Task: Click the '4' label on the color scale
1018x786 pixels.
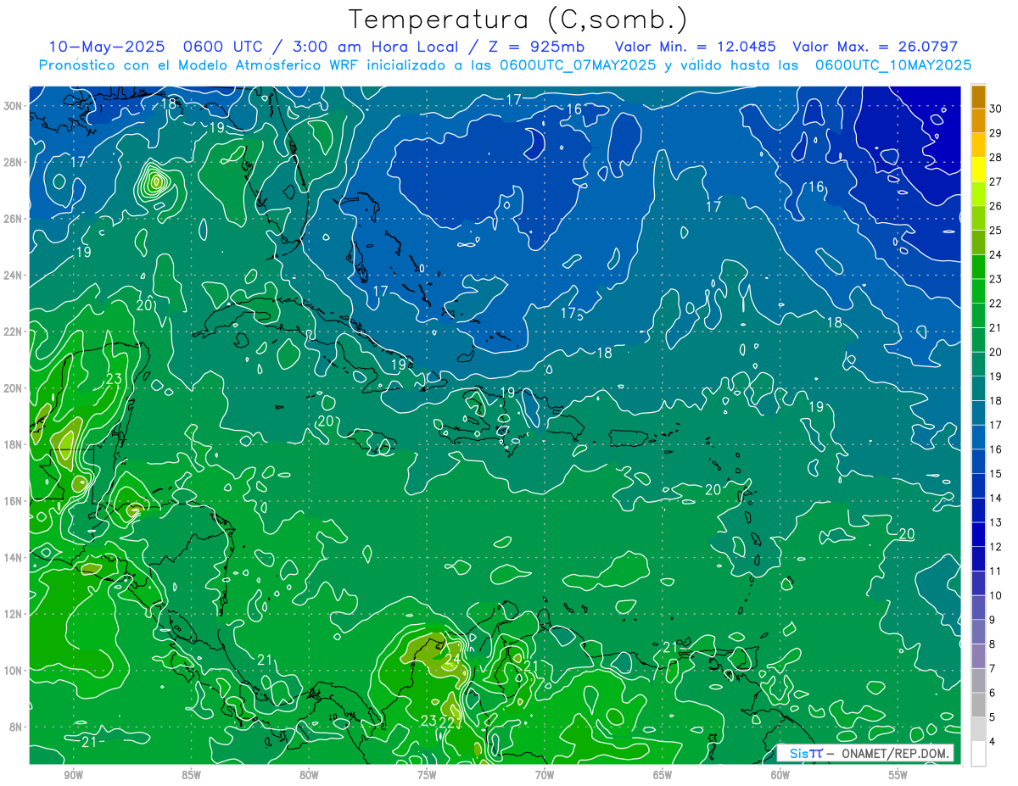Action: point(993,742)
